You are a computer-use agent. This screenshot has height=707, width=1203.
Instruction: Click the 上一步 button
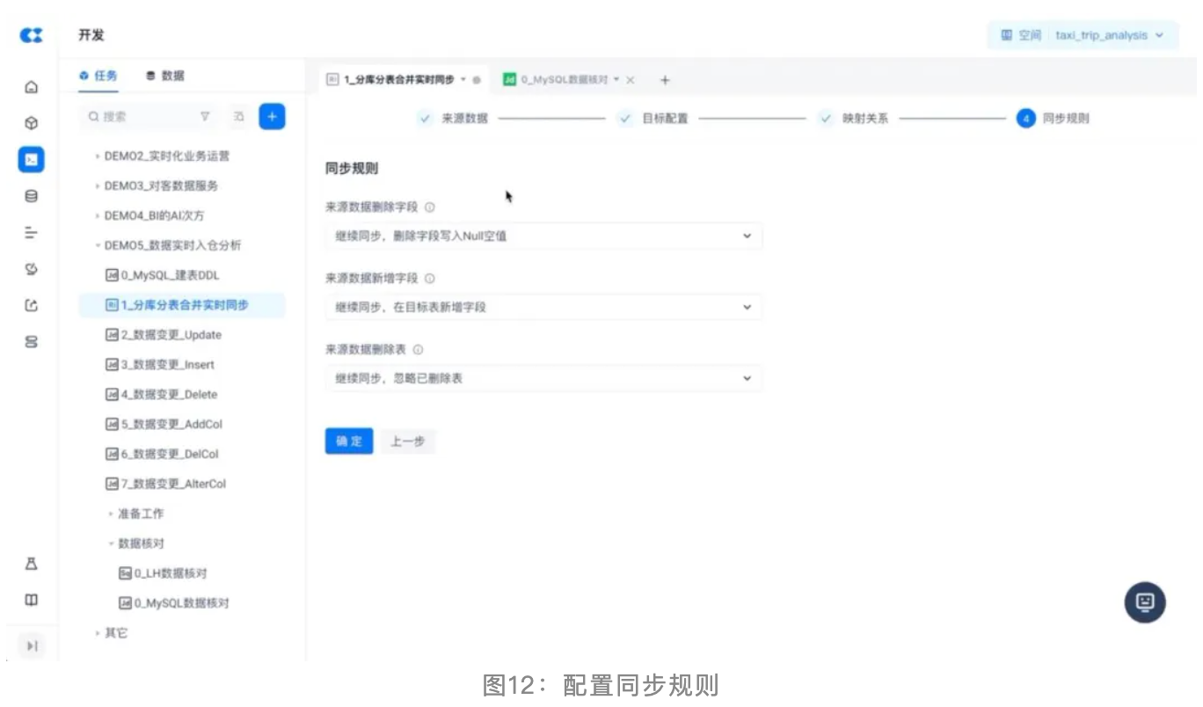407,441
